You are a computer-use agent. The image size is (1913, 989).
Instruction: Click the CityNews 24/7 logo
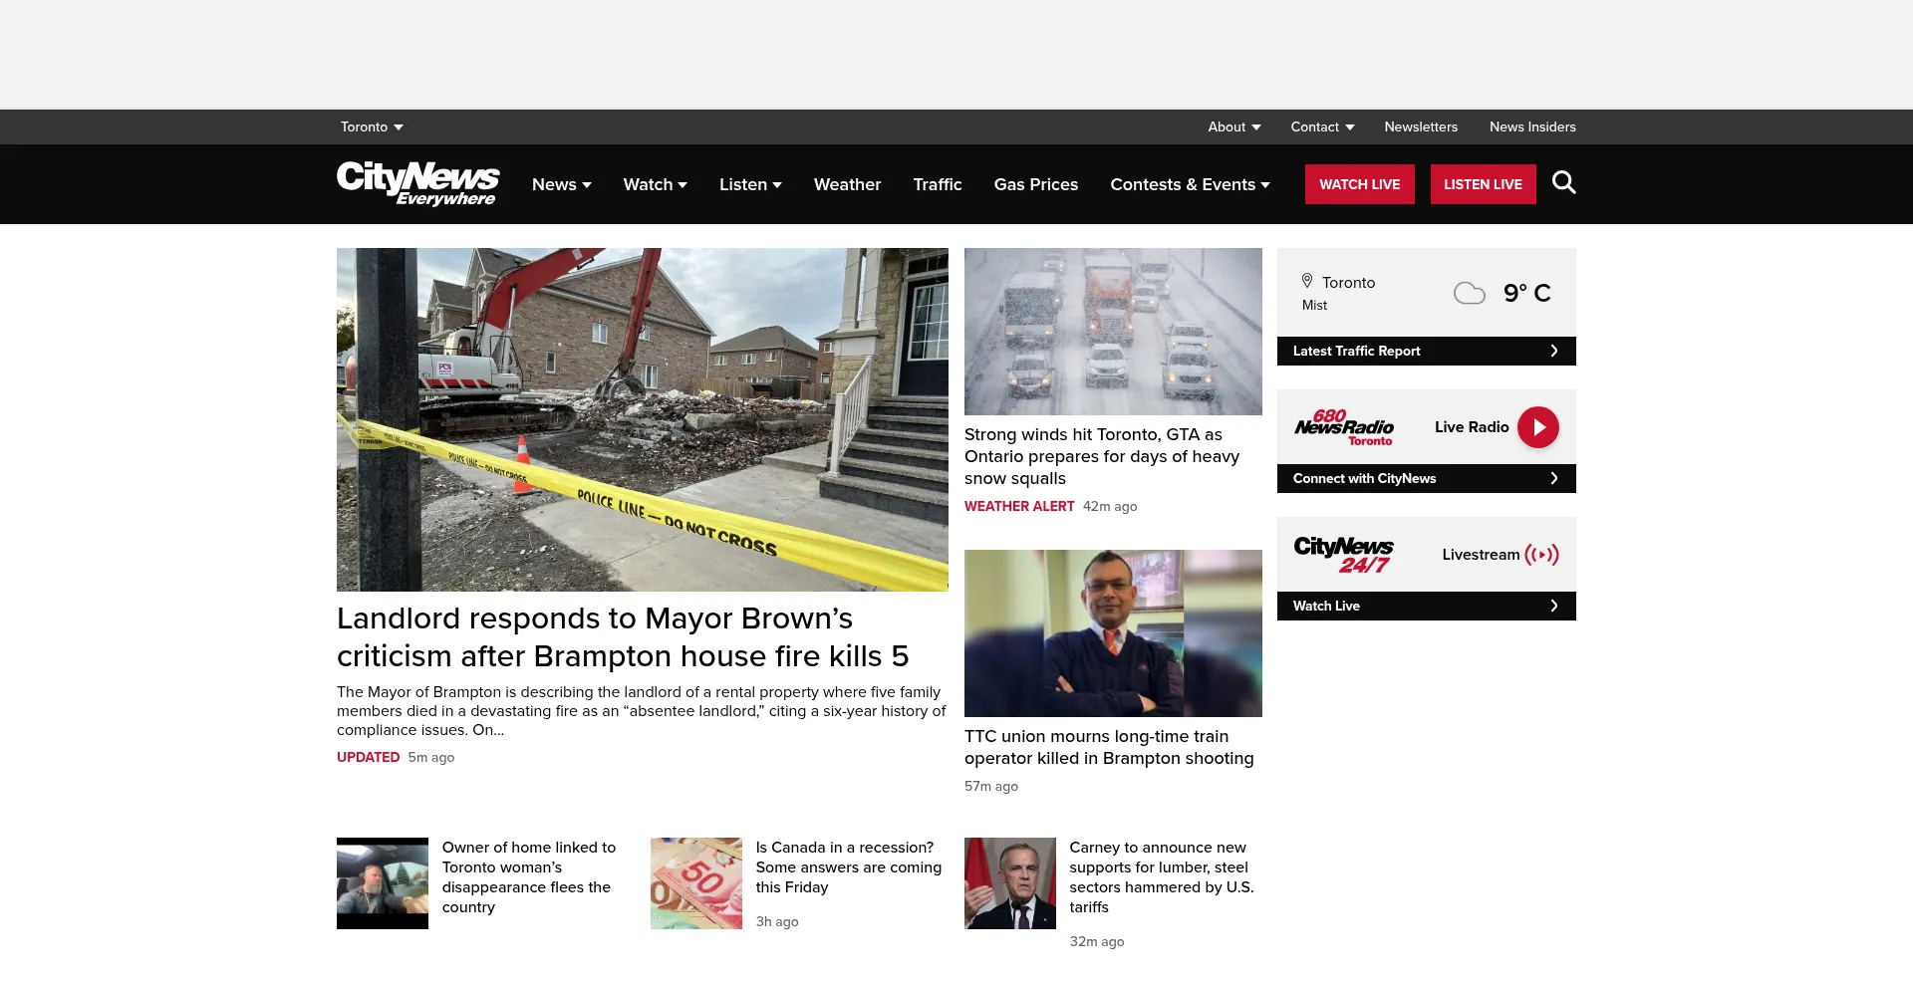(x=1343, y=555)
